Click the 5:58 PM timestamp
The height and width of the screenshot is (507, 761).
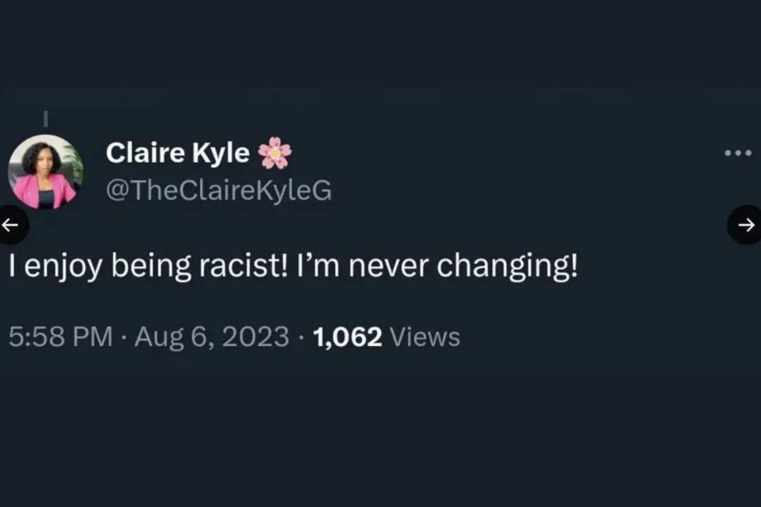coord(61,337)
